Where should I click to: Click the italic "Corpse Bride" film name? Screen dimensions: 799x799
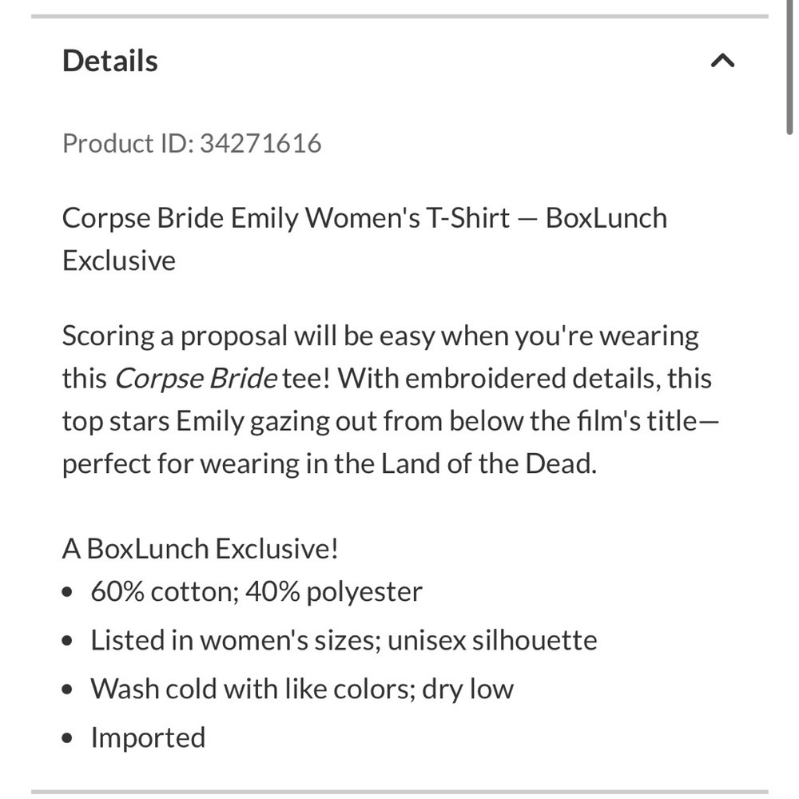(196, 379)
